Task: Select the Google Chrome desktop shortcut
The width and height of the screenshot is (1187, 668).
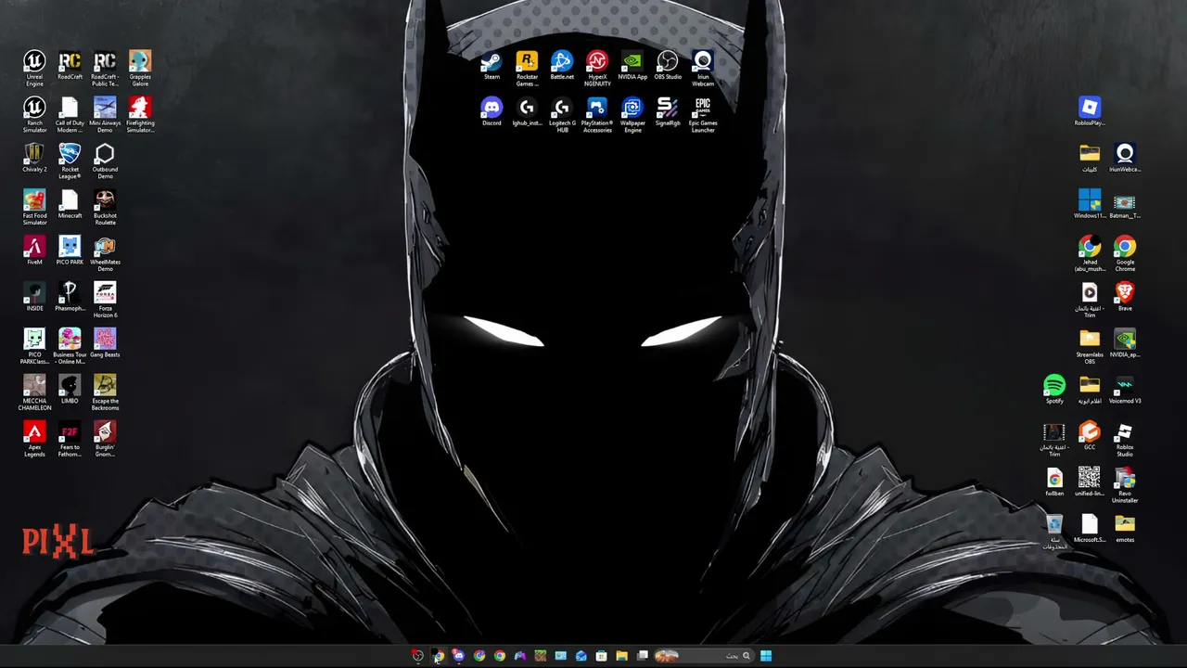Action: point(1125,254)
